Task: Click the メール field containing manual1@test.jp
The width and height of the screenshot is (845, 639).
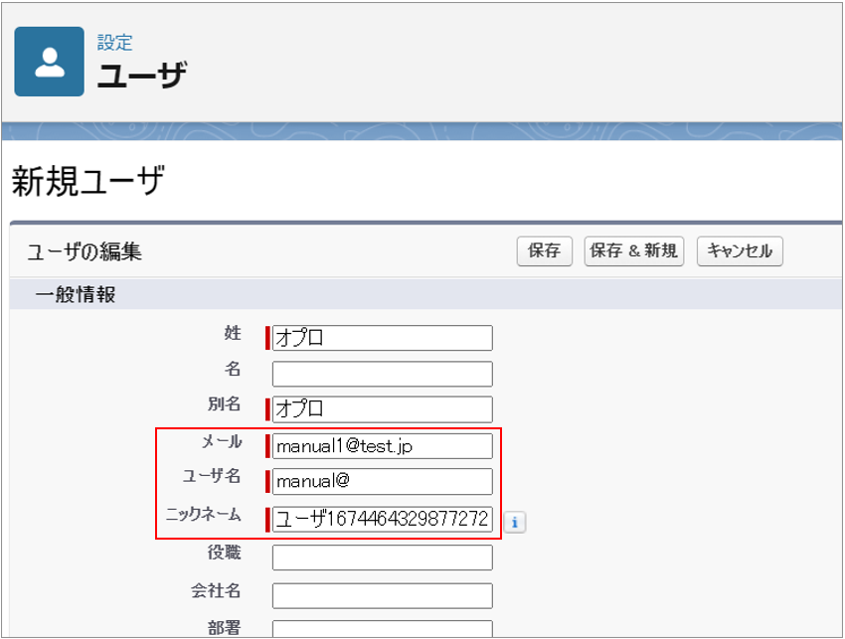Action: point(382,446)
